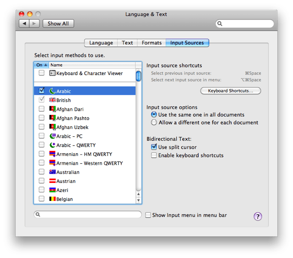Click the Afghan Dari flag icon
Screen dimensions: 293x258
tap(53, 109)
